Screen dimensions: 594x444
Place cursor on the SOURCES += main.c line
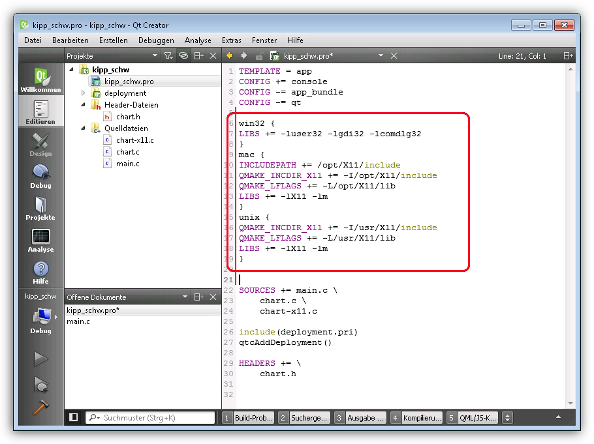[288, 290]
